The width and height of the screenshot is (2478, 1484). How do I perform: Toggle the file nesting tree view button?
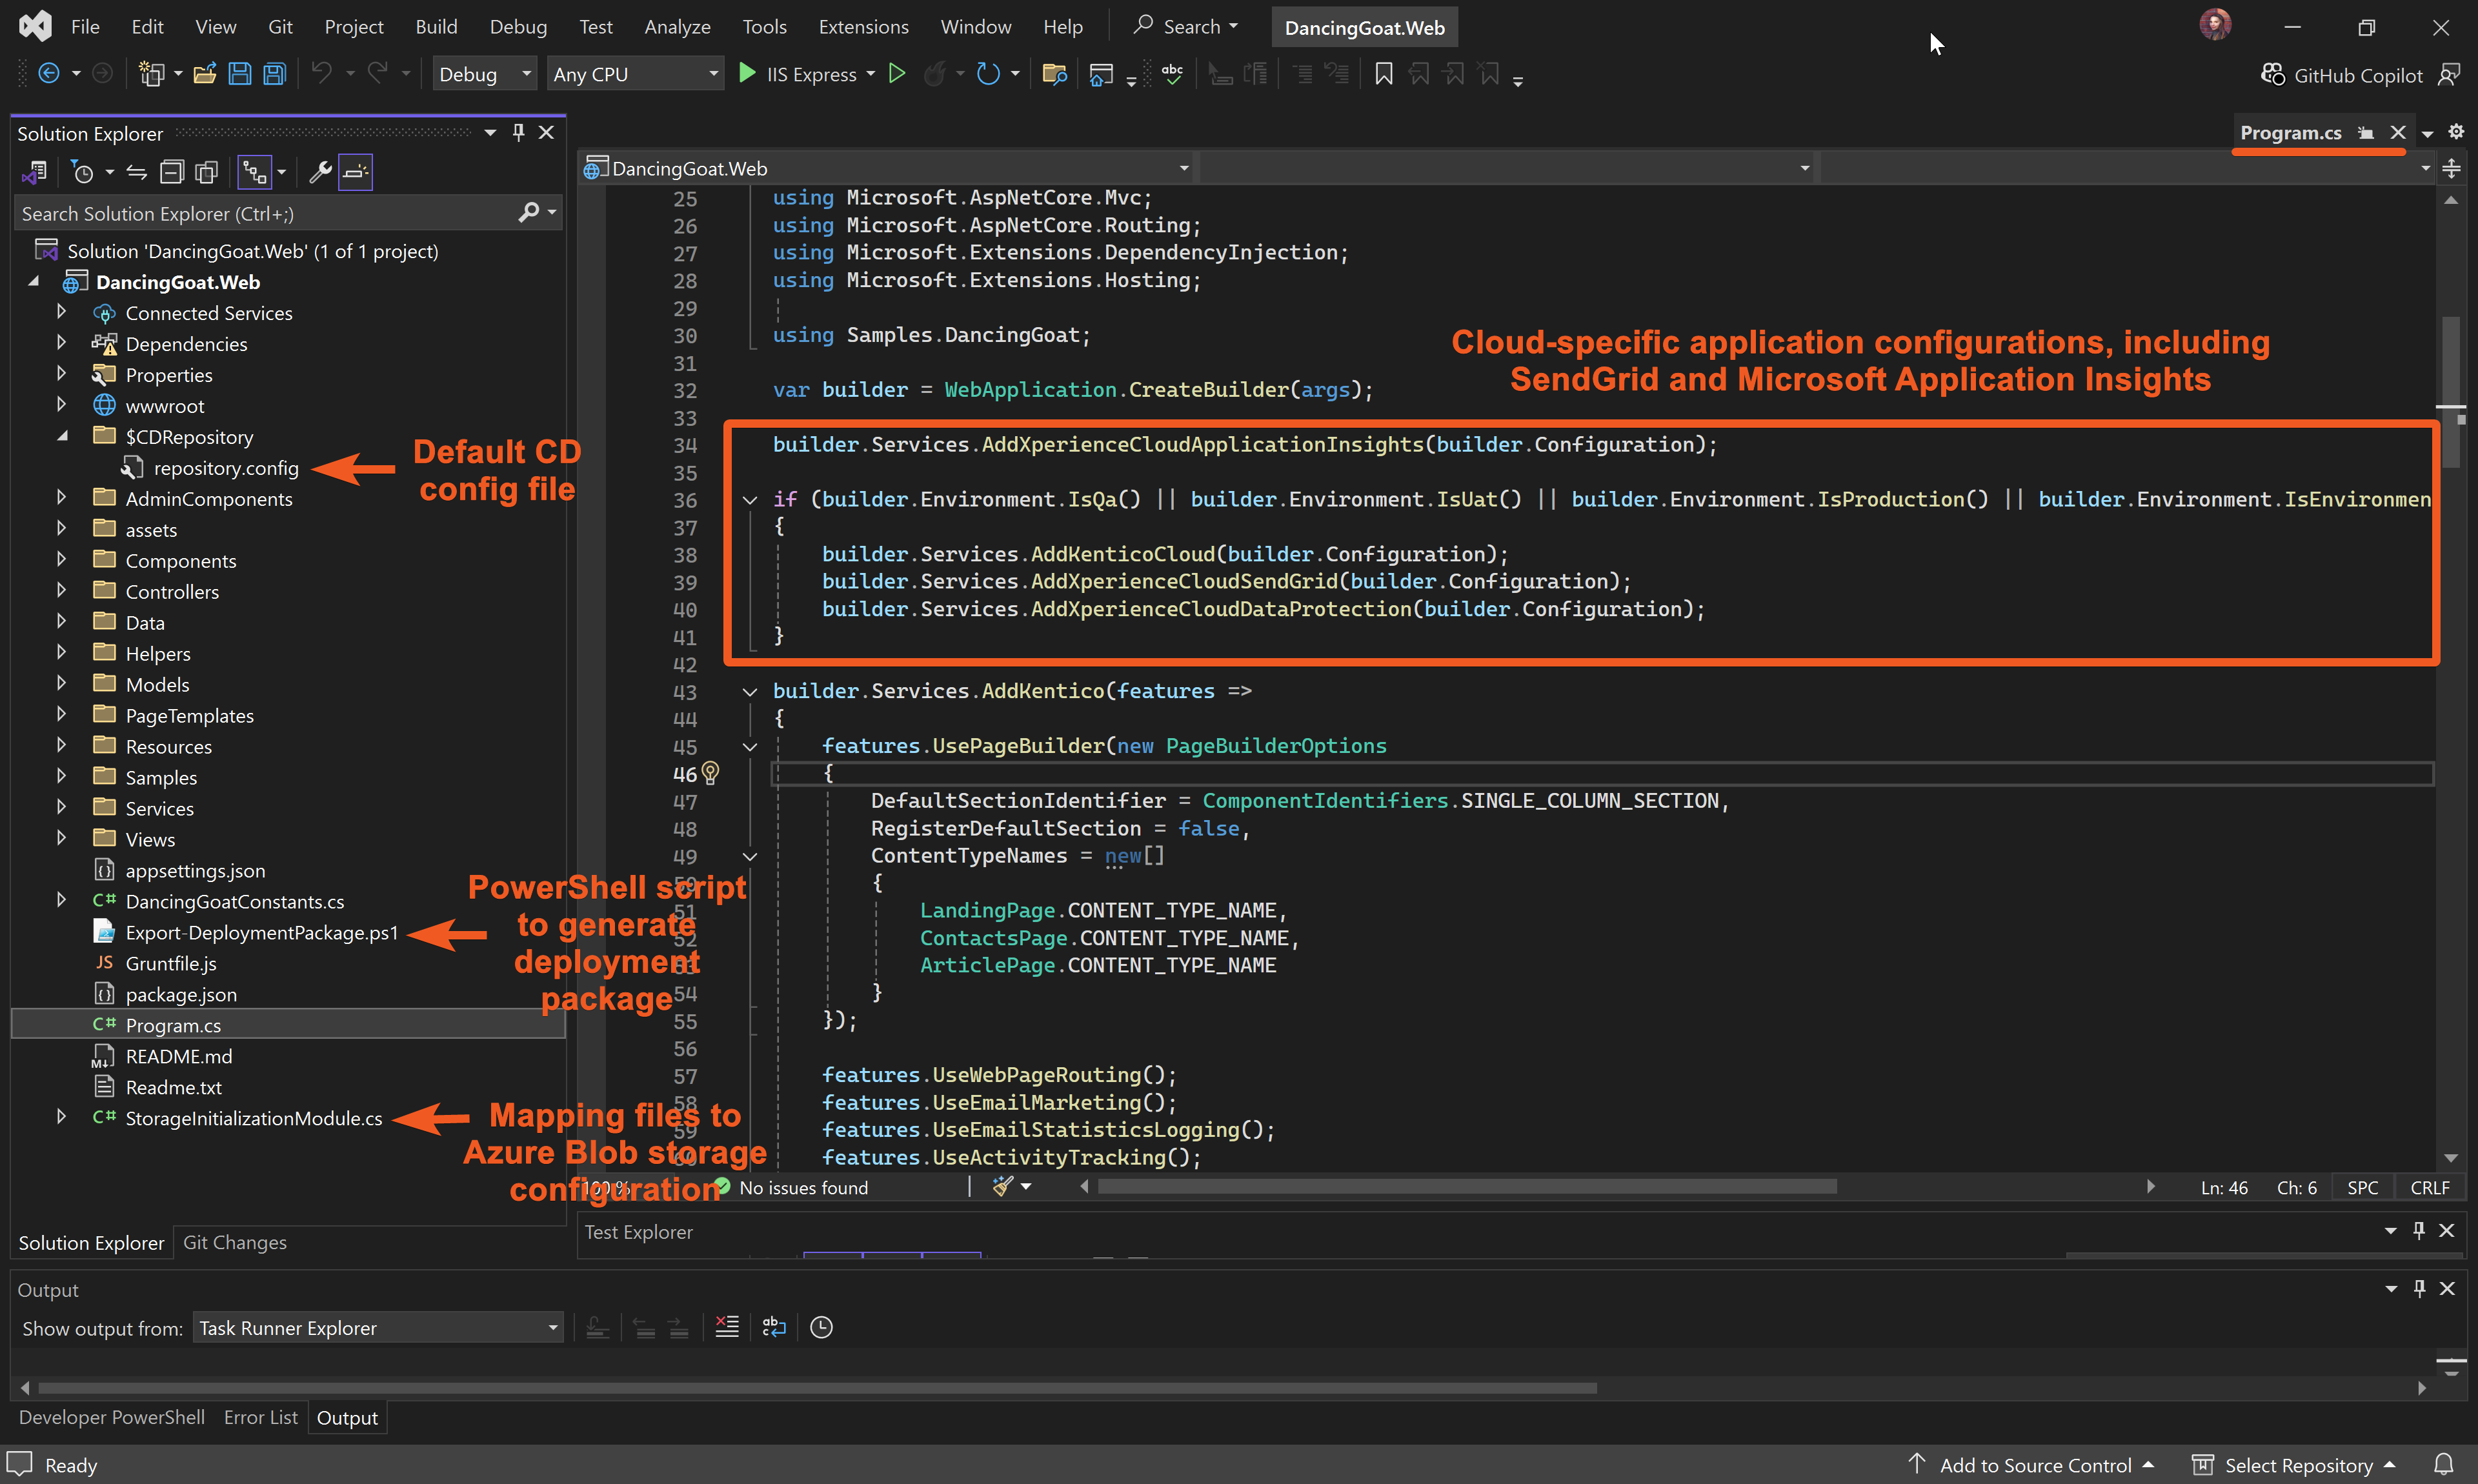(x=255, y=173)
